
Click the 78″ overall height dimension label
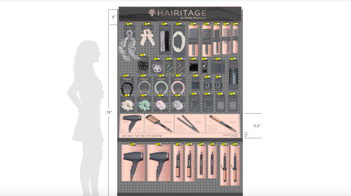[109, 112]
